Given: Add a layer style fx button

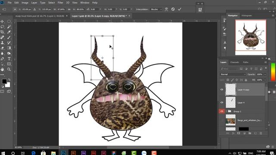Looking at the screenshot, I should 233,133.
